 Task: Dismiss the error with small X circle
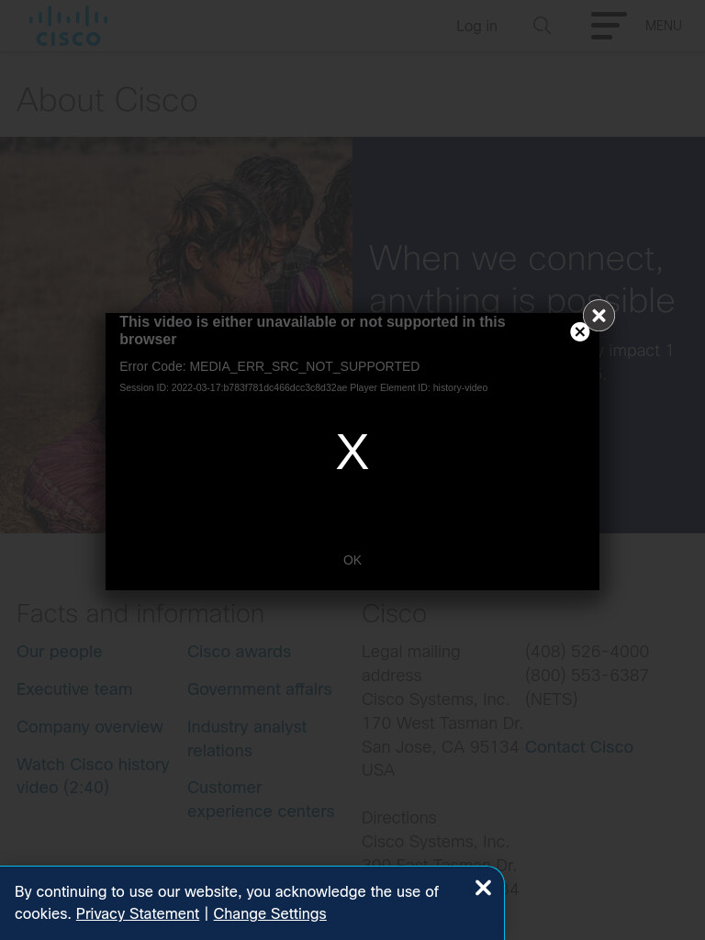coord(580,331)
